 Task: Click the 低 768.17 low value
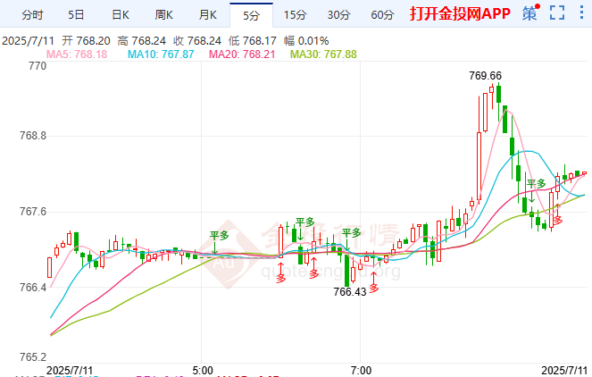coord(252,41)
